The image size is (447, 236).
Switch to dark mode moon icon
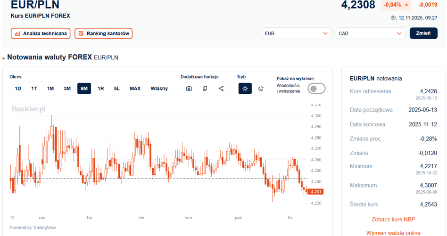[x=261, y=89]
